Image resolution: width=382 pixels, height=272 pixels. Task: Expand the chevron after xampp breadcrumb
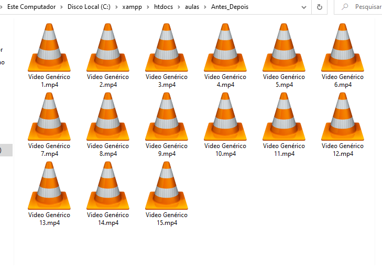click(148, 7)
